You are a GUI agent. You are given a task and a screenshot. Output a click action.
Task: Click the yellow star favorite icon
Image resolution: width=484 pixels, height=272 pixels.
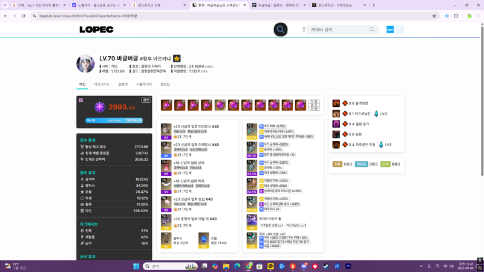coord(177,59)
